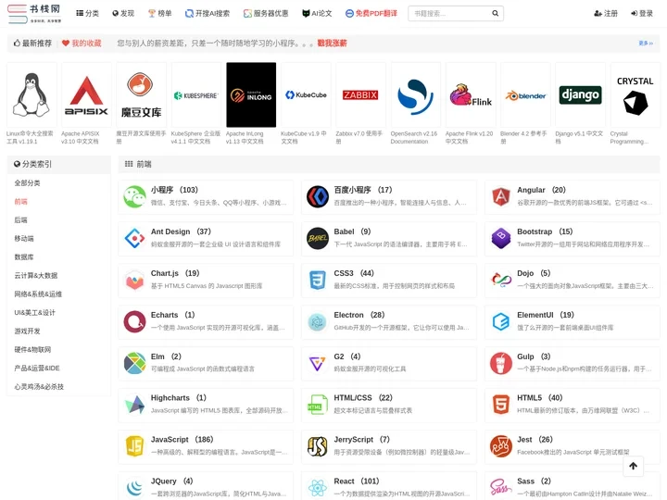Select 云计算&大数据 in sidebar
667x500 pixels.
tap(36, 276)
